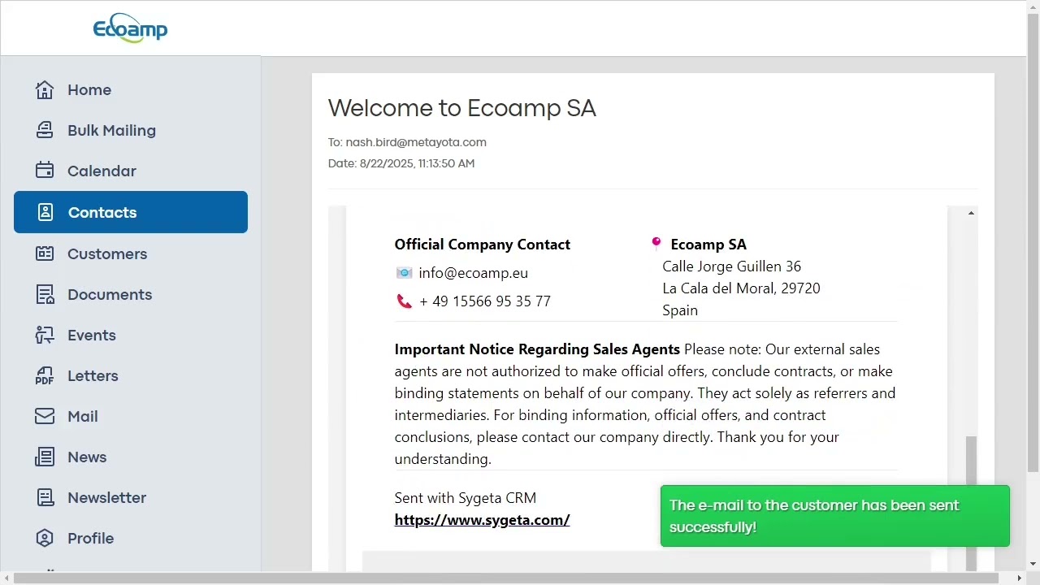This screenshot has width=1040, height=585.
Task: Click the Home icon in sidebar
Action: coord(45,89)
